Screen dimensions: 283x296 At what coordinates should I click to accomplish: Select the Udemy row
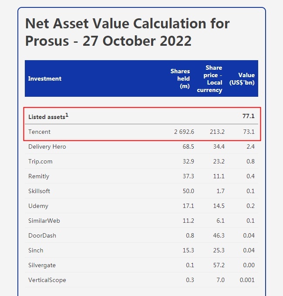tap(38, 206)
